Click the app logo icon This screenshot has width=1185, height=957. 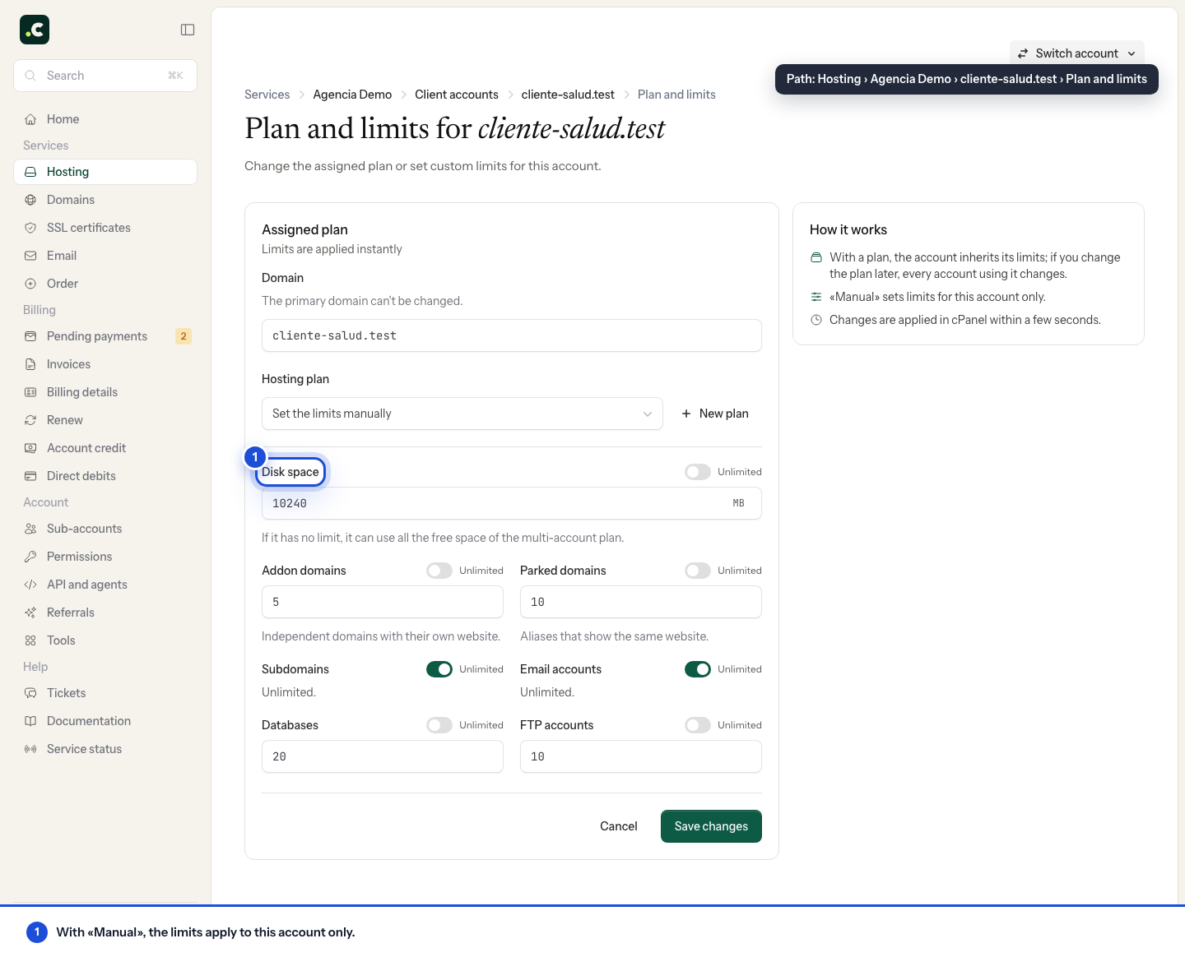[35, 30]
